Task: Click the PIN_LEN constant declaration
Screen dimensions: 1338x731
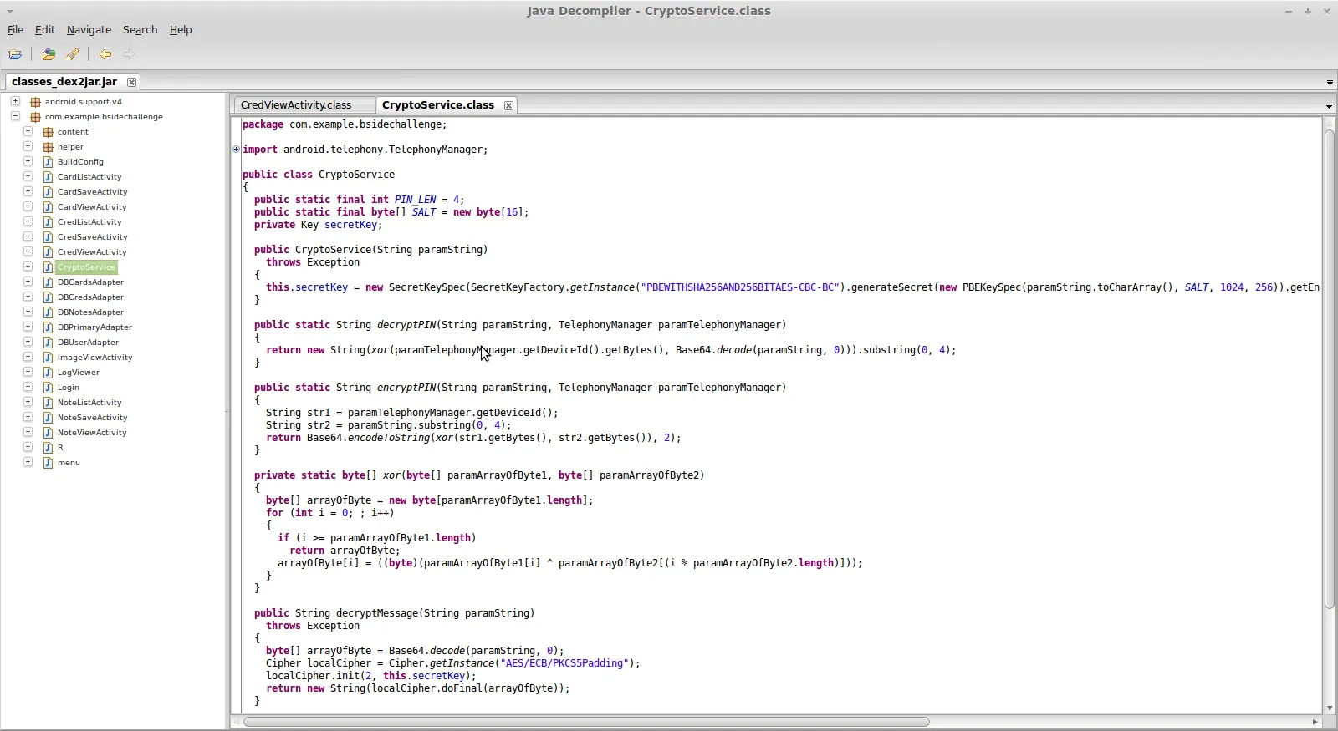Action: tap(415, 200)
